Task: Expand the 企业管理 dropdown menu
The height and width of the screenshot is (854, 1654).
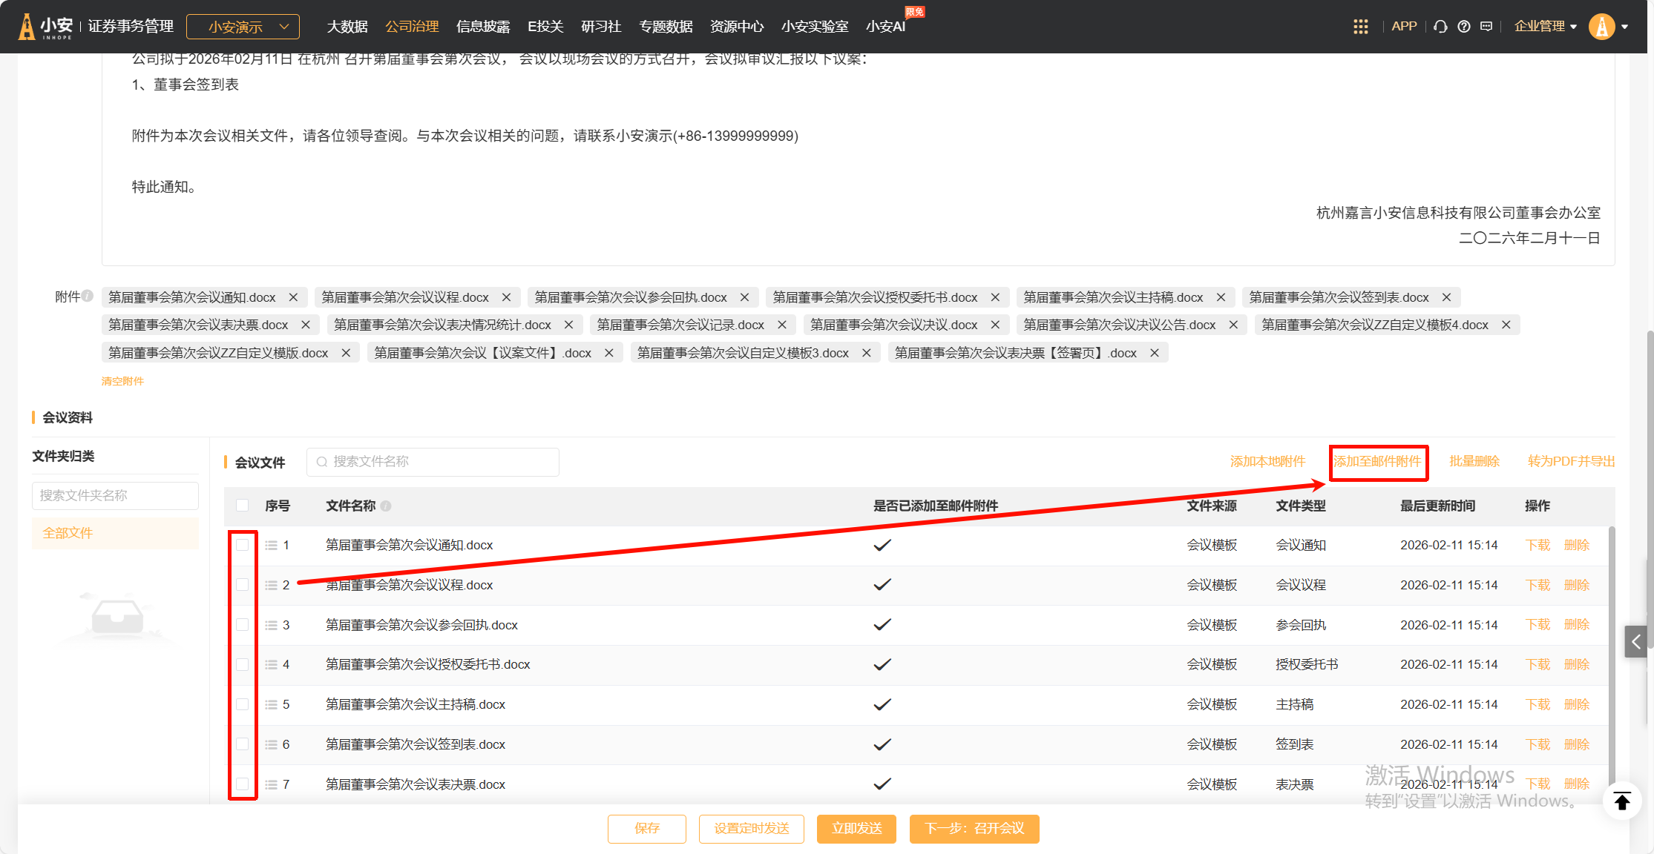Action: (x=1545, y=27)
